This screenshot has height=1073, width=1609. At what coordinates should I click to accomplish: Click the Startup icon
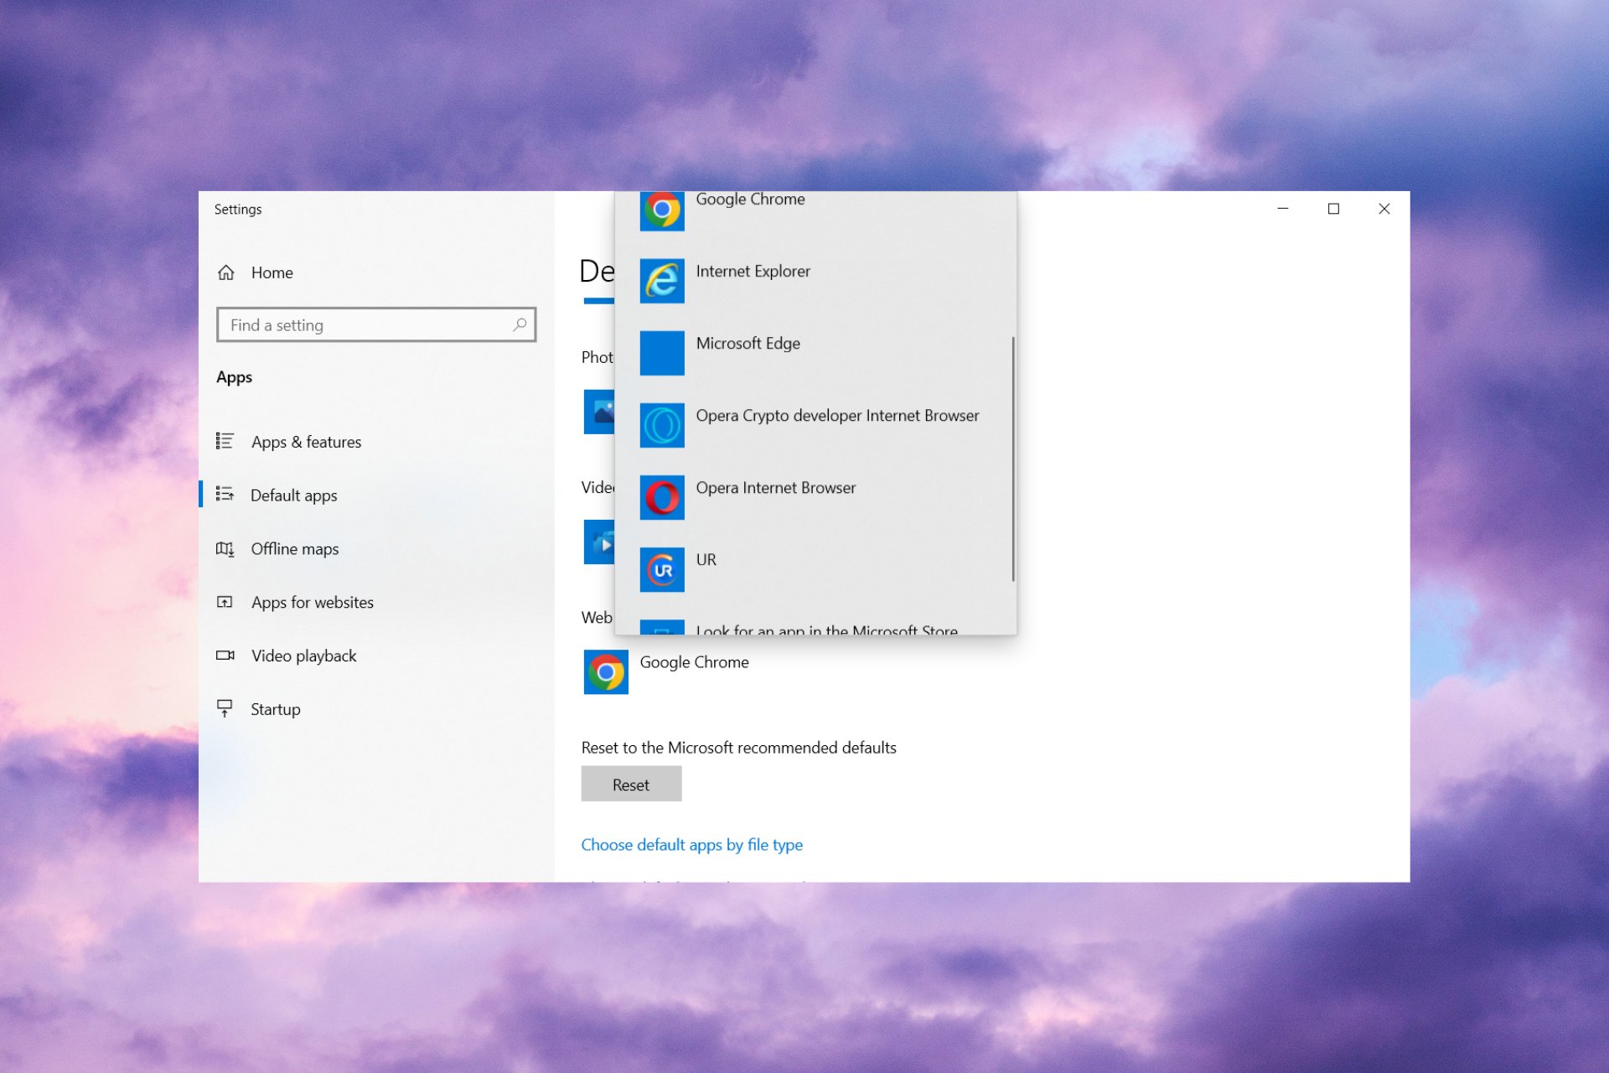(x=225, y=708)
